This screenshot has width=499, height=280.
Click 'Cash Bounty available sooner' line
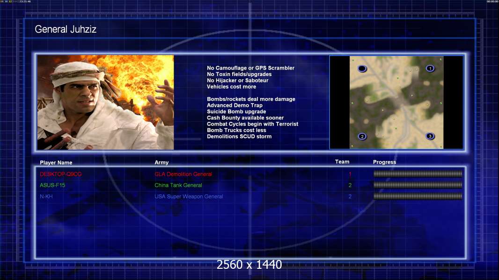coord(245,118)
